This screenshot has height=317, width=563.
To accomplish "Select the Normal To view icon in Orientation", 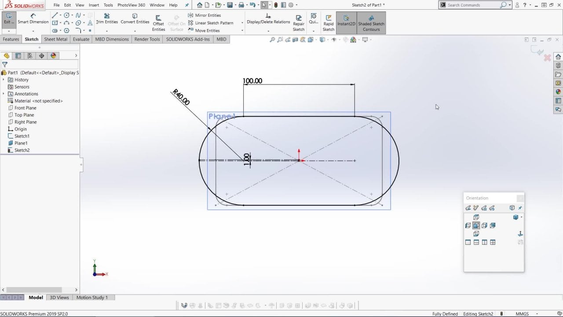I will [x=520, y=234].
